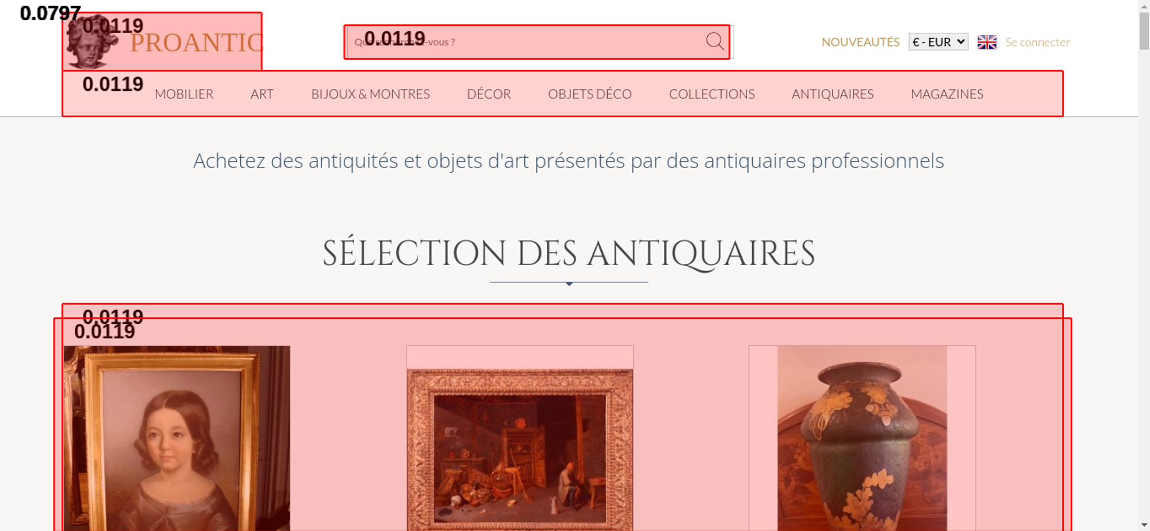1150x531 pixels.
Task: Open the Magazines menu
Action: pos(947,94)
